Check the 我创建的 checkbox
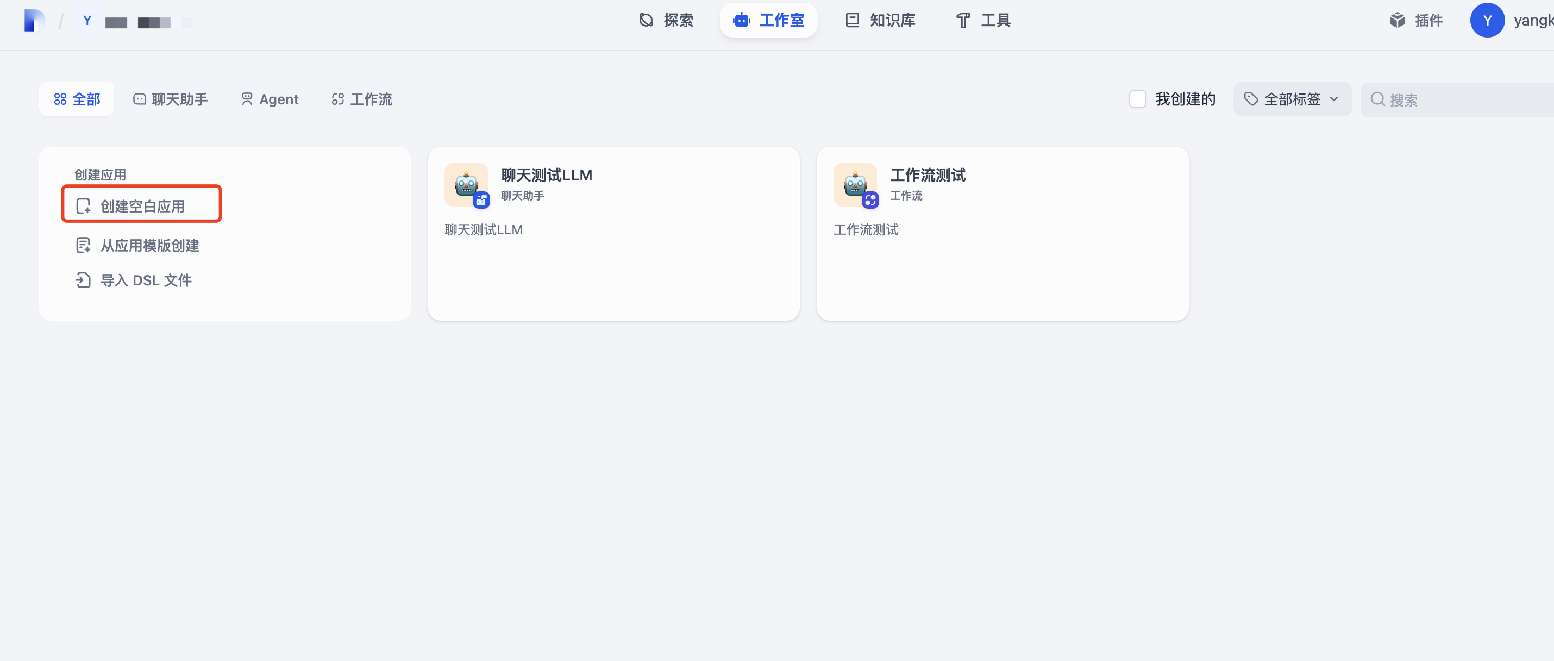Viewport: 1554px width, 661px height. (1137, 99)
